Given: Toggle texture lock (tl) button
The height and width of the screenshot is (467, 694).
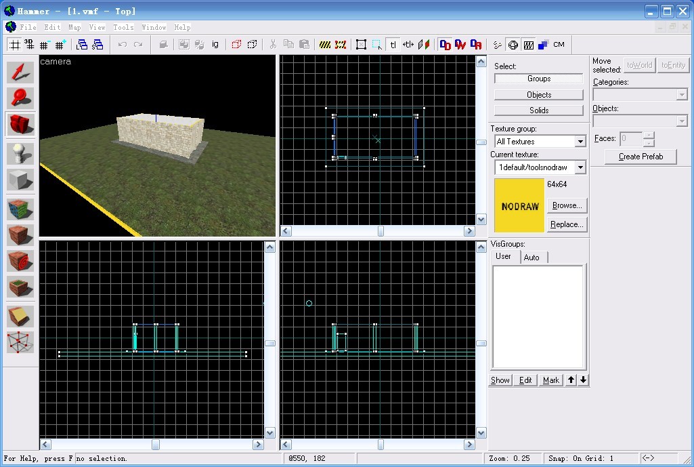Looking at the screenshot, I should tap(393, 45).
